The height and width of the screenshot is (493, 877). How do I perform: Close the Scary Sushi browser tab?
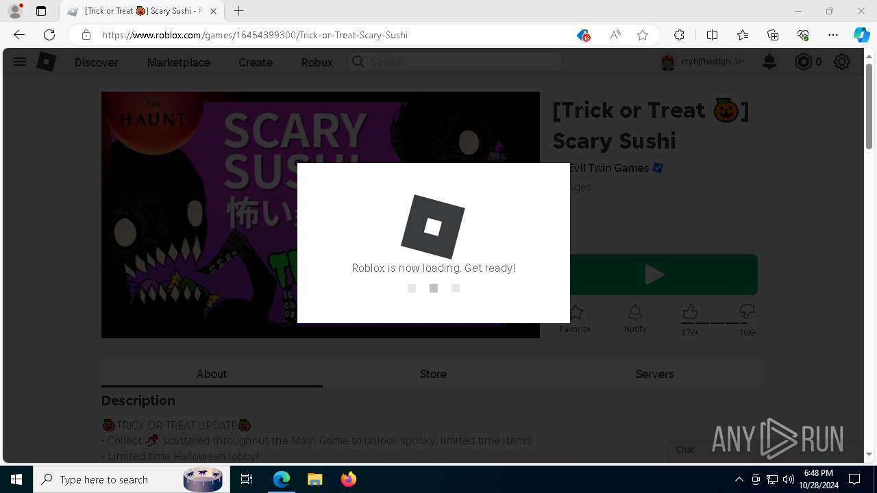coord(213,11)
